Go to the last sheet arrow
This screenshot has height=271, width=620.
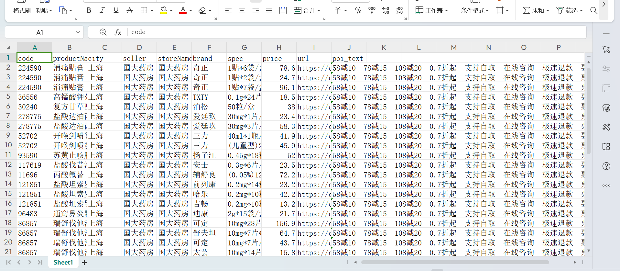[x=40, y=262]
